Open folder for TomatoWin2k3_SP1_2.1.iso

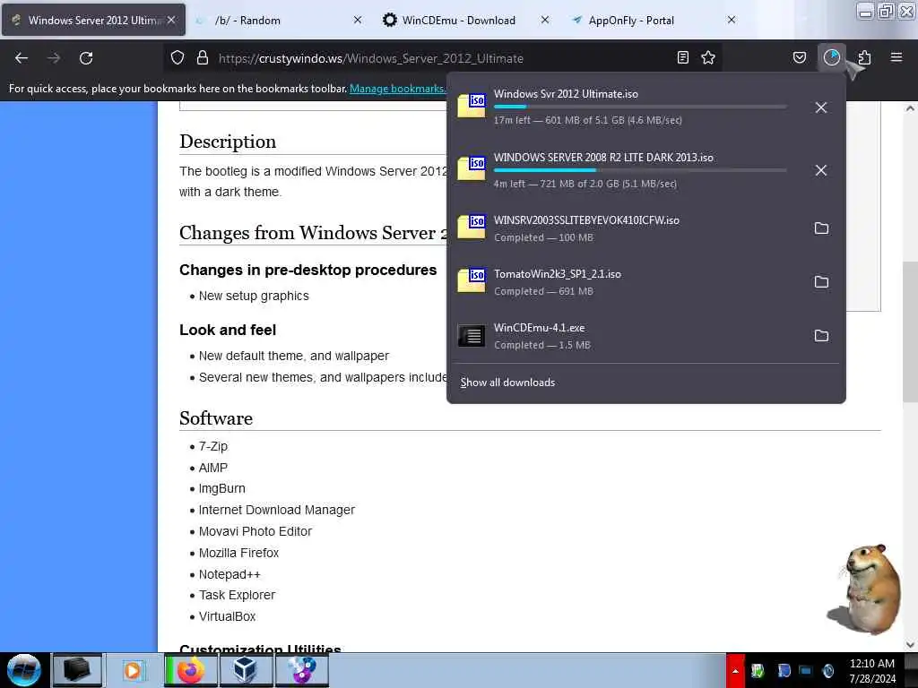click(x=821, y=282)
